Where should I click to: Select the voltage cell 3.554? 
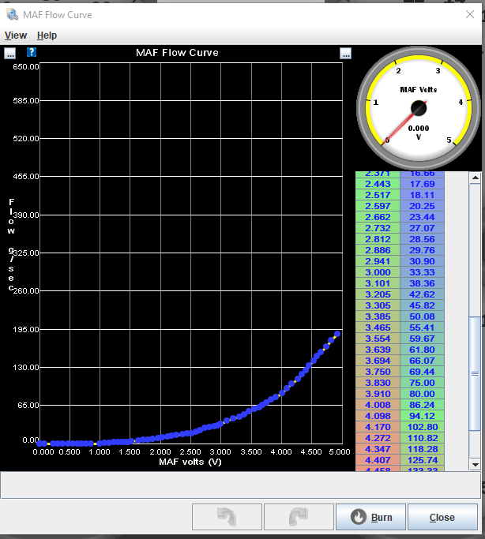(378, 339)
